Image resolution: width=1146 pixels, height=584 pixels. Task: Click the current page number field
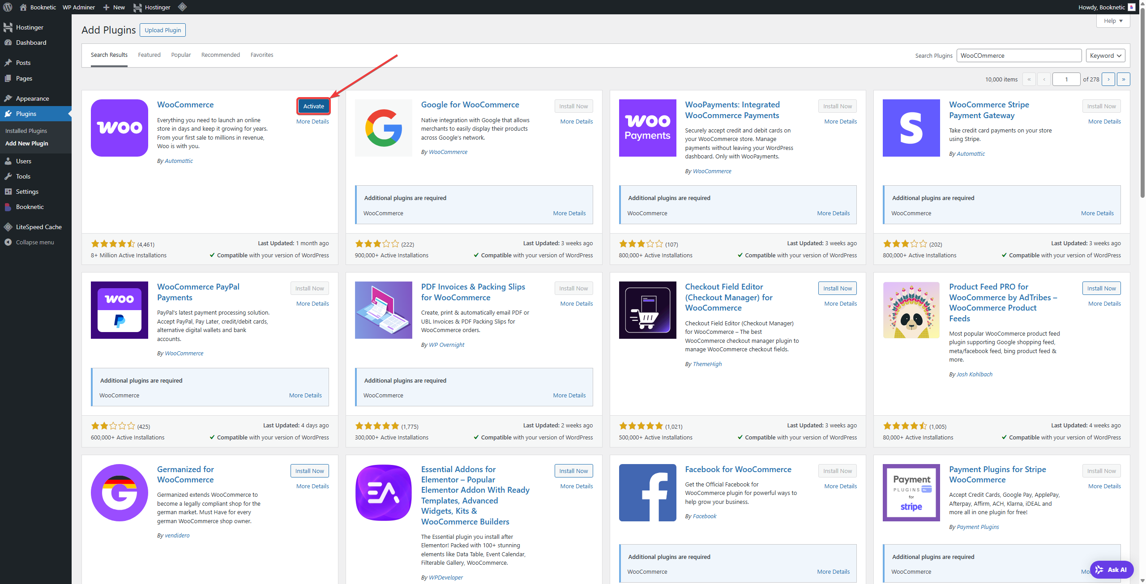pos(1066,79)
